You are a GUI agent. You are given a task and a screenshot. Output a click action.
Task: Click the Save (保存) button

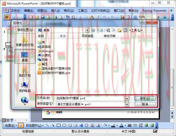click(145, 98)
